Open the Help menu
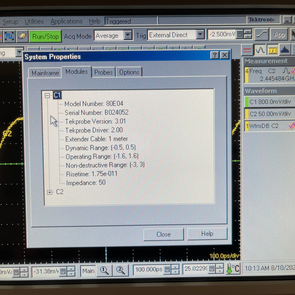 (x=95, y=21)
